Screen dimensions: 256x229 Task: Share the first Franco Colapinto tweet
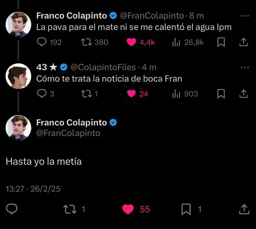(244, 42)
